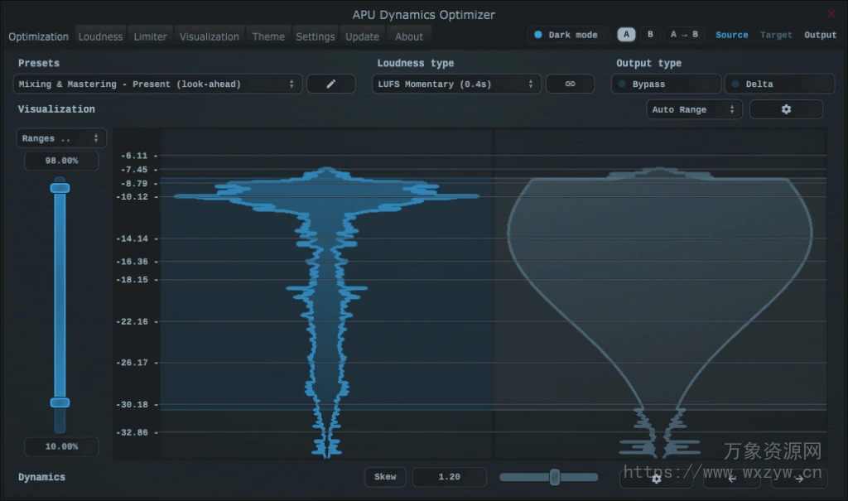Viewport: 848px width, 501px height.
Task: Open the Auto Range dropdown
Action: click(x=694, y=108)
